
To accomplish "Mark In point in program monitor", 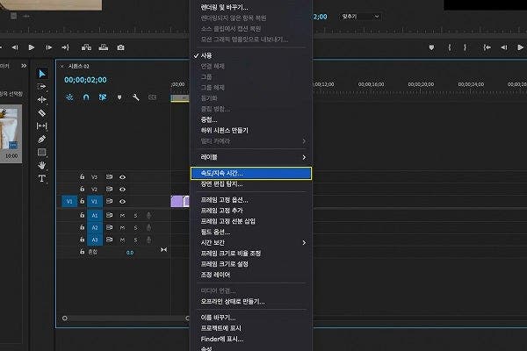I will tap(450, 47).
